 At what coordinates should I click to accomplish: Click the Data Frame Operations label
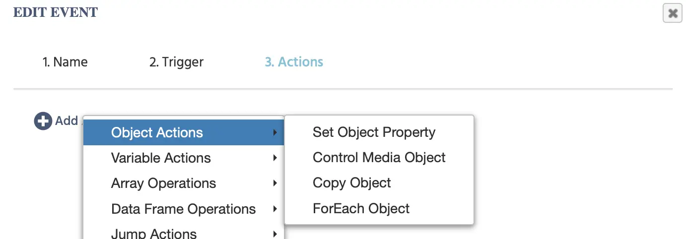coord(183,209)
